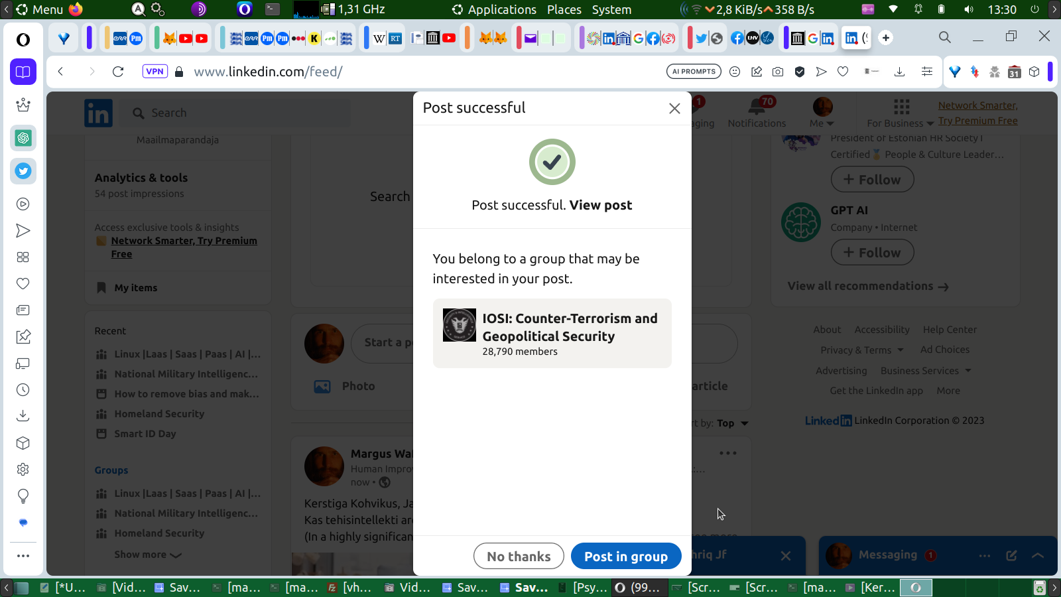Viewport: 1061px width, 597px height.
Task: Open personal news icon in the sidebar
Action: pos(23,310)
